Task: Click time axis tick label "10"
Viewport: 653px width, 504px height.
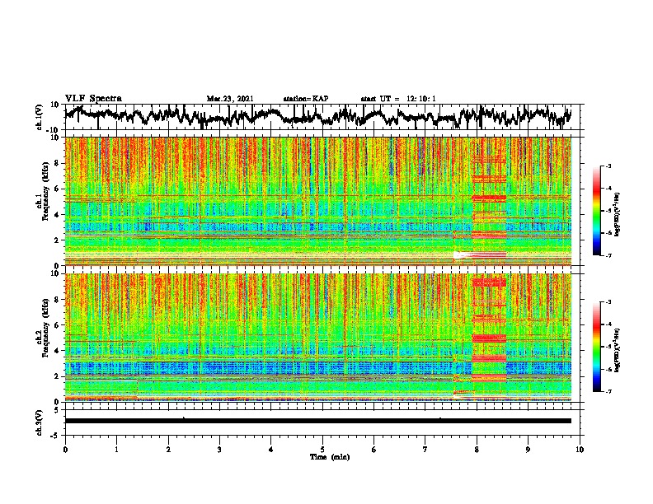Action: pos(580,450)
